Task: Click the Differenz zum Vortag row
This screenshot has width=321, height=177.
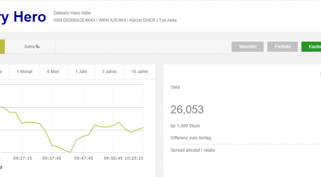Action: click(246, 138)
